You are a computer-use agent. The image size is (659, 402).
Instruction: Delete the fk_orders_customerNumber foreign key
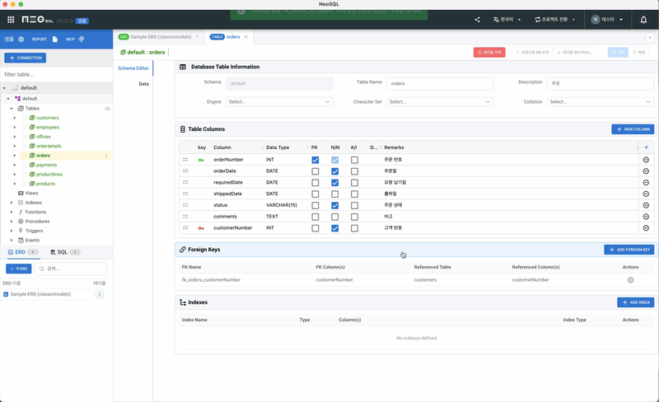[630, 280]
